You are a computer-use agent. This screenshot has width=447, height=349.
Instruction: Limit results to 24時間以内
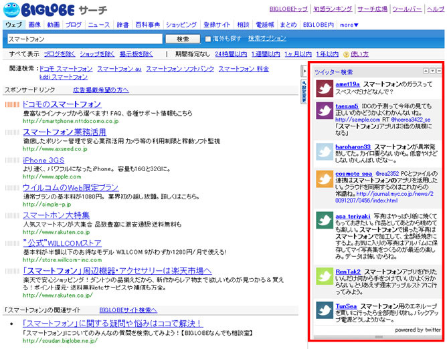(x=231, y=54)
